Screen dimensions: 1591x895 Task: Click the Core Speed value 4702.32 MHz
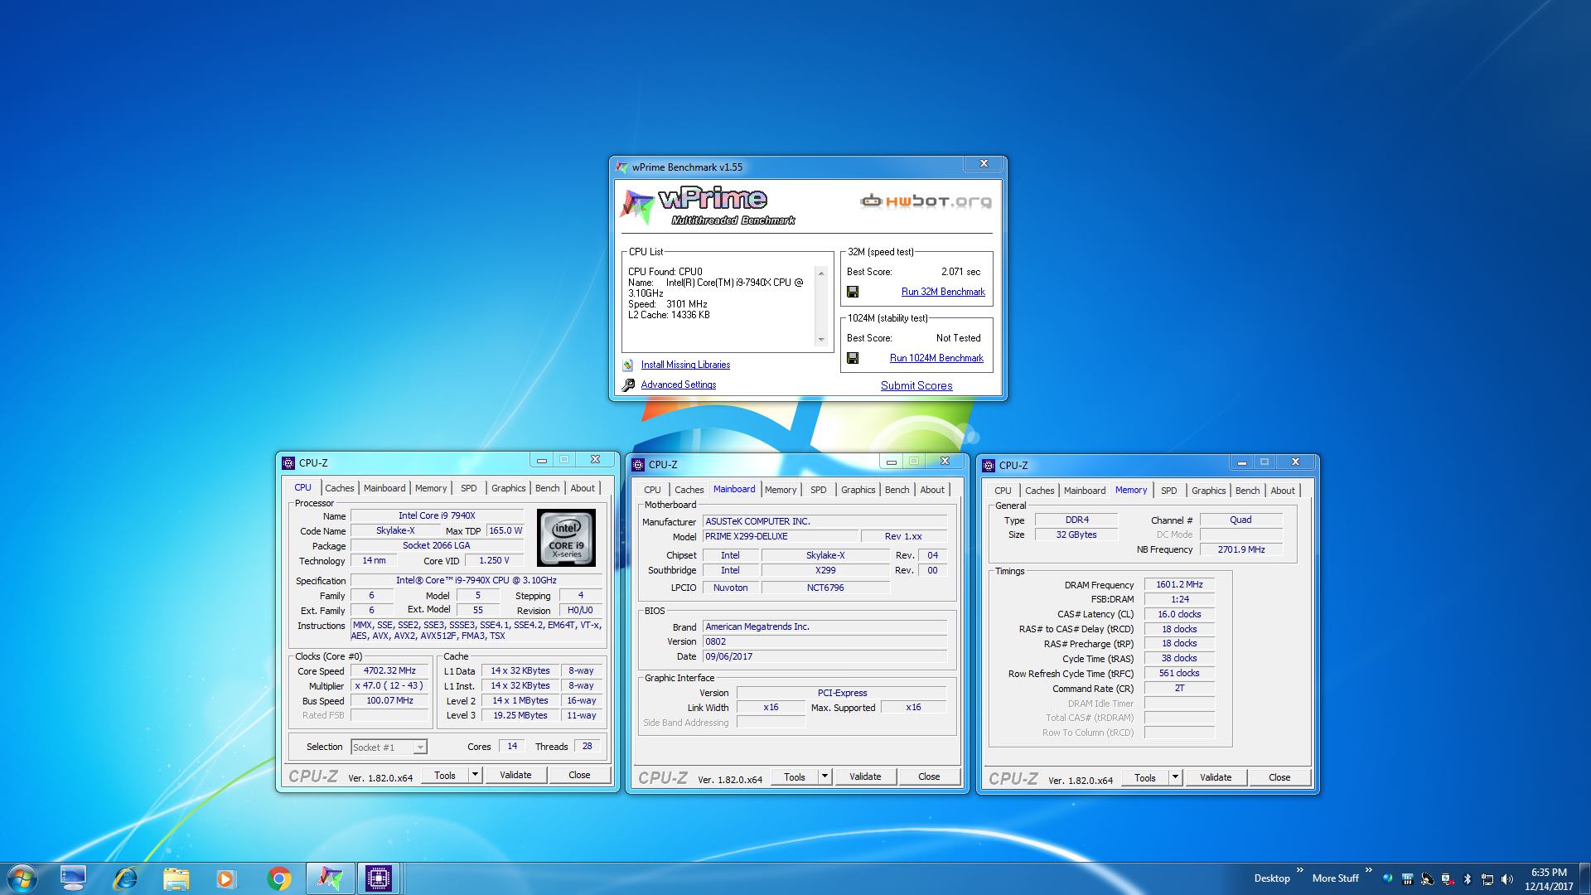click(x=389, y=670)
